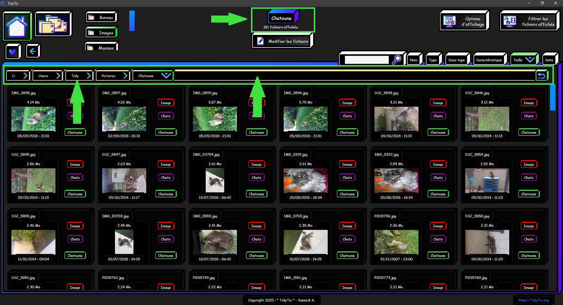
Task: Open the Chatoune breadcrumb dropdown
Action: (166, 76)
